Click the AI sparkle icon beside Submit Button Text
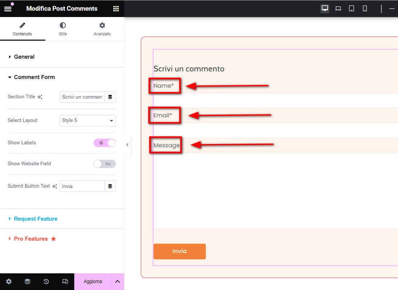 [x=55, y=186]
